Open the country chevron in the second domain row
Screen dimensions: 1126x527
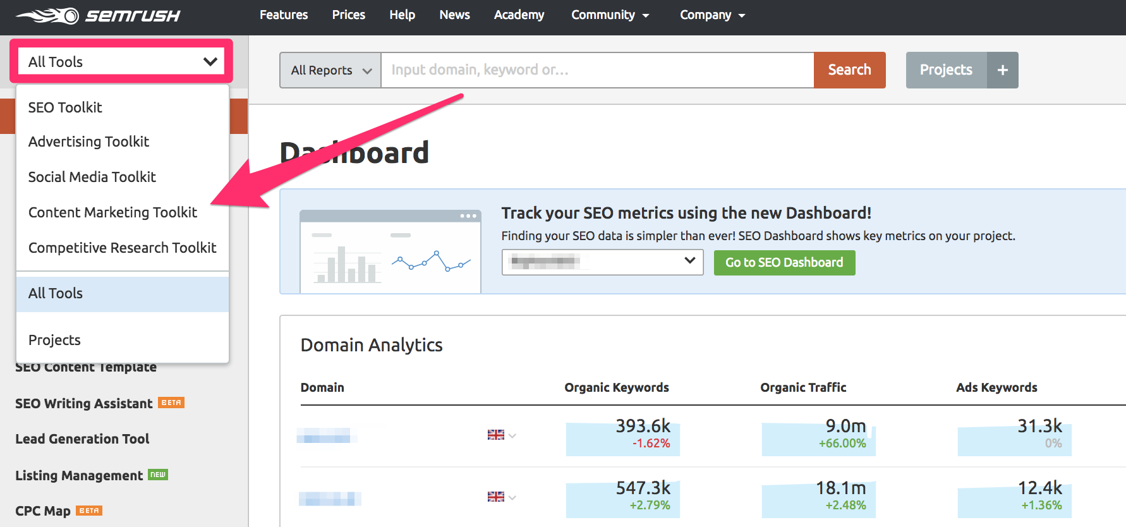pos(512,497)
